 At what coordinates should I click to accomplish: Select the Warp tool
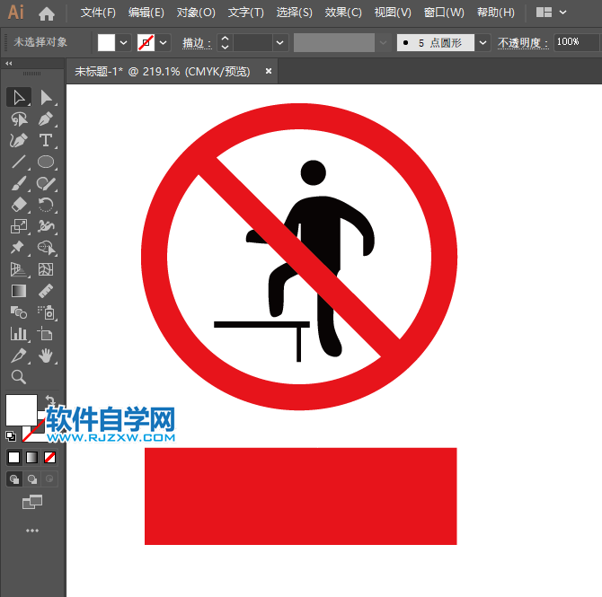click(46, 226)
